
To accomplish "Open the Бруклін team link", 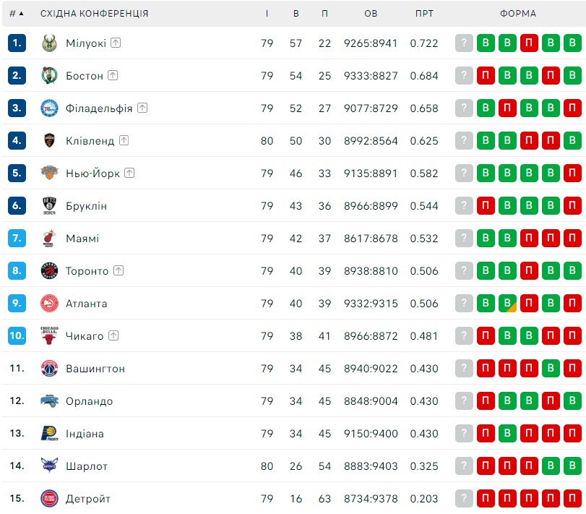I will tap(86, 206).
